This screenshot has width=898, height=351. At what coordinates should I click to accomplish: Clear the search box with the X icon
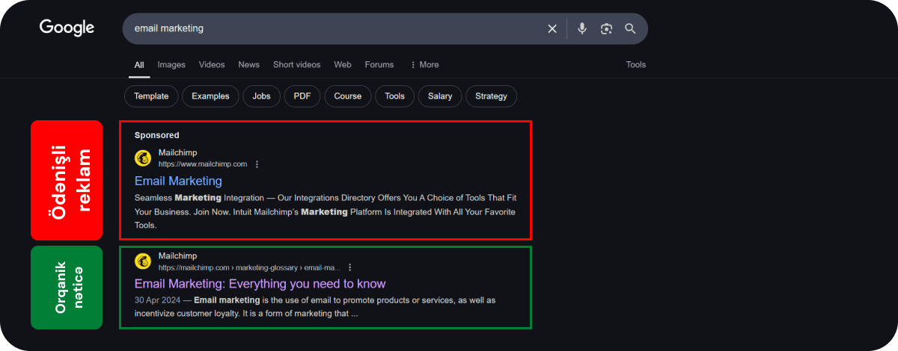click(552, 28)
